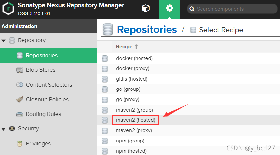The height and width of the screenshot is (155, 280).
Task: Click the npm (hosted) row icon
Action: pos(105,151)
